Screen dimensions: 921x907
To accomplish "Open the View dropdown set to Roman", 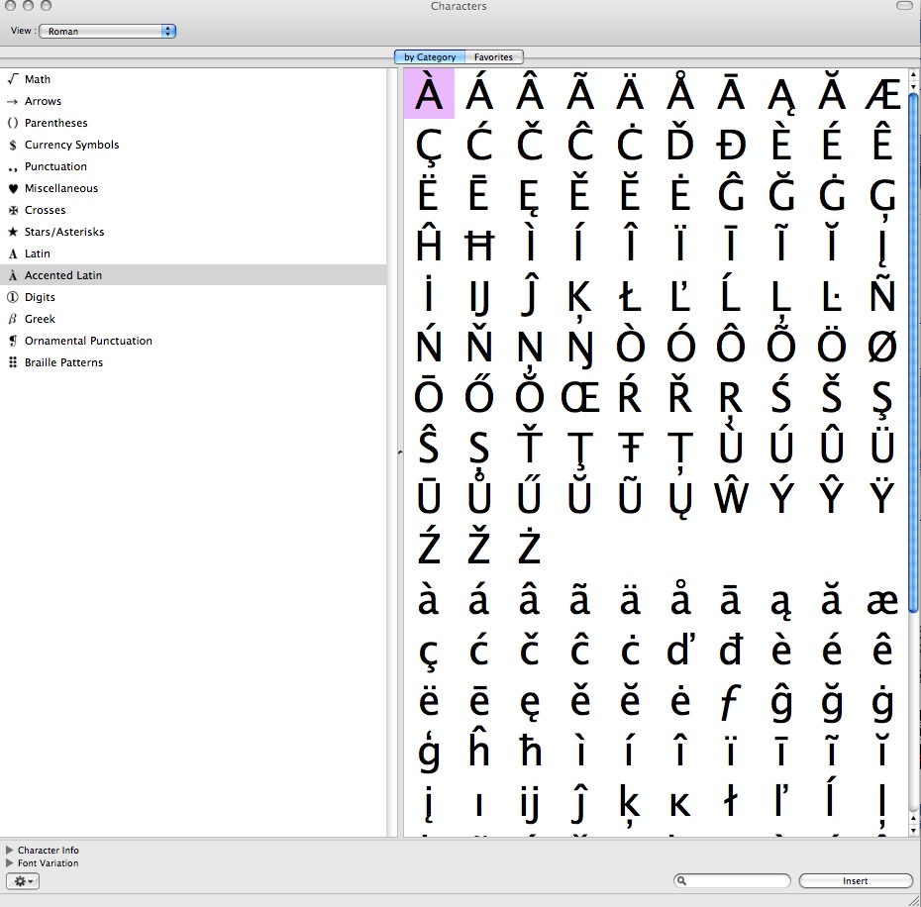I will pyautogui.click(x=107, y=31).
